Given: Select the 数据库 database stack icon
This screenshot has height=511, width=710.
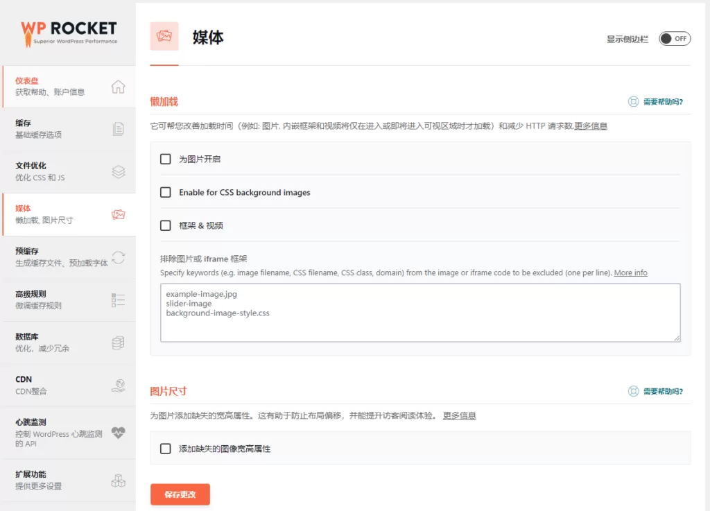Looking at the screenshot, I should (119, 342).
